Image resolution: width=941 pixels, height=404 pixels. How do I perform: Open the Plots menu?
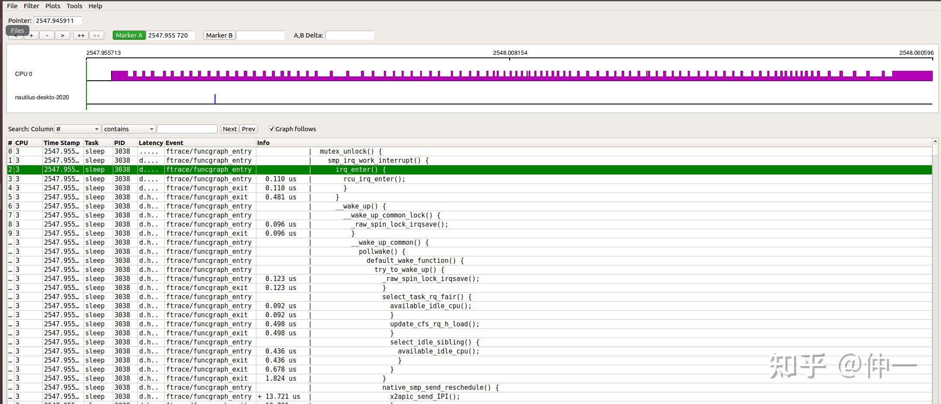pos(53,6)
